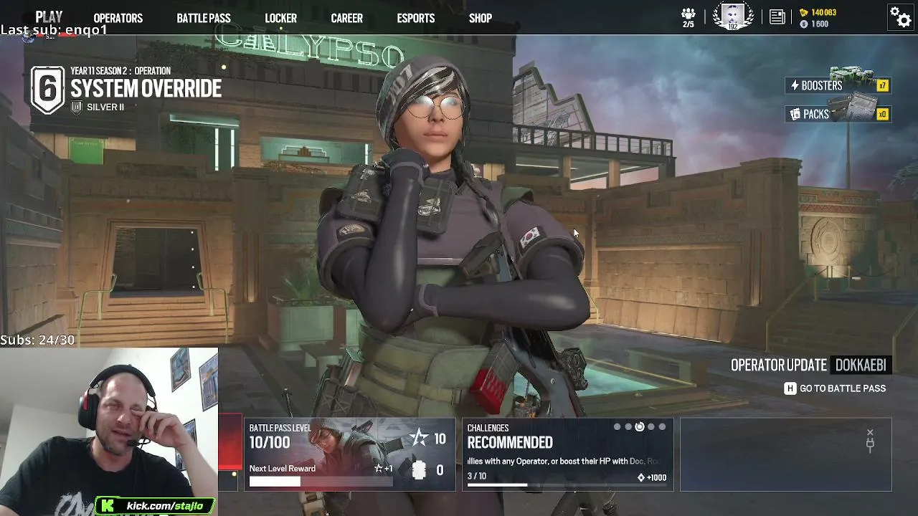Click the '3 / 10' challenge progress text
918x516 pixels.
(477, 476)
